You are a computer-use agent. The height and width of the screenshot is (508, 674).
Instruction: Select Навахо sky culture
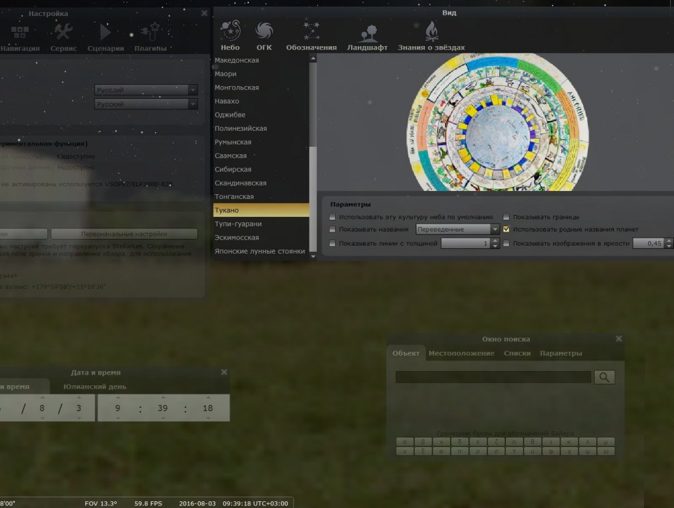pos(261,101)
